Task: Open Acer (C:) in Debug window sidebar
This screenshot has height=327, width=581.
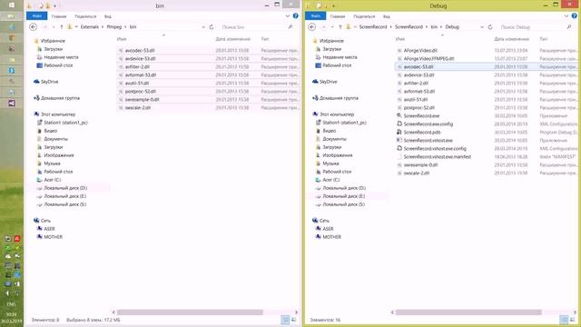Action: [330, 180]
